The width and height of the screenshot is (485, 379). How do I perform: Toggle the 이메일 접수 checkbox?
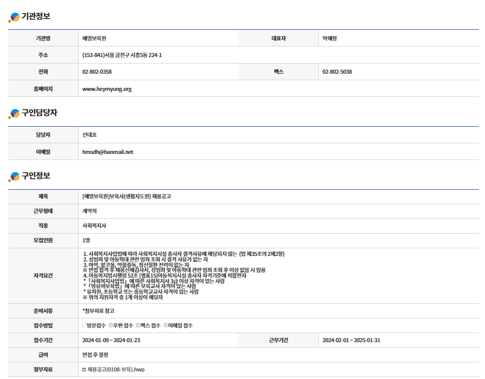tap(165, 326)
